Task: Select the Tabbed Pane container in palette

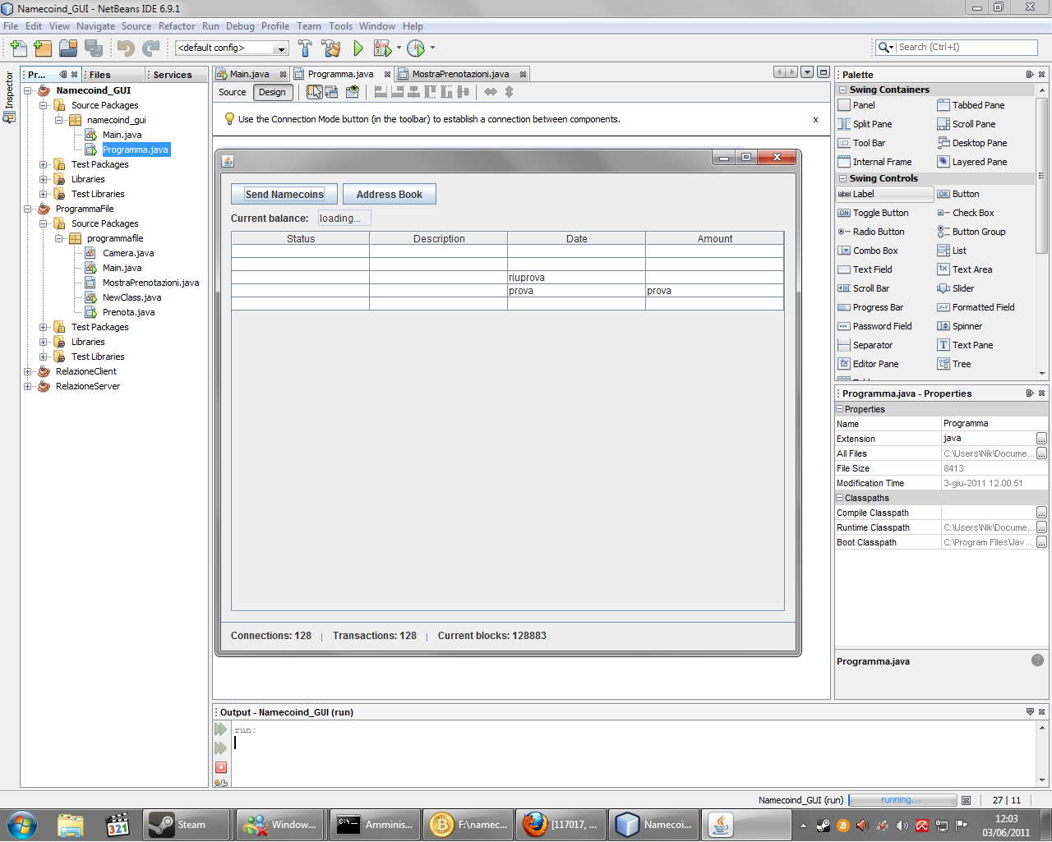Action: (971, 105)
